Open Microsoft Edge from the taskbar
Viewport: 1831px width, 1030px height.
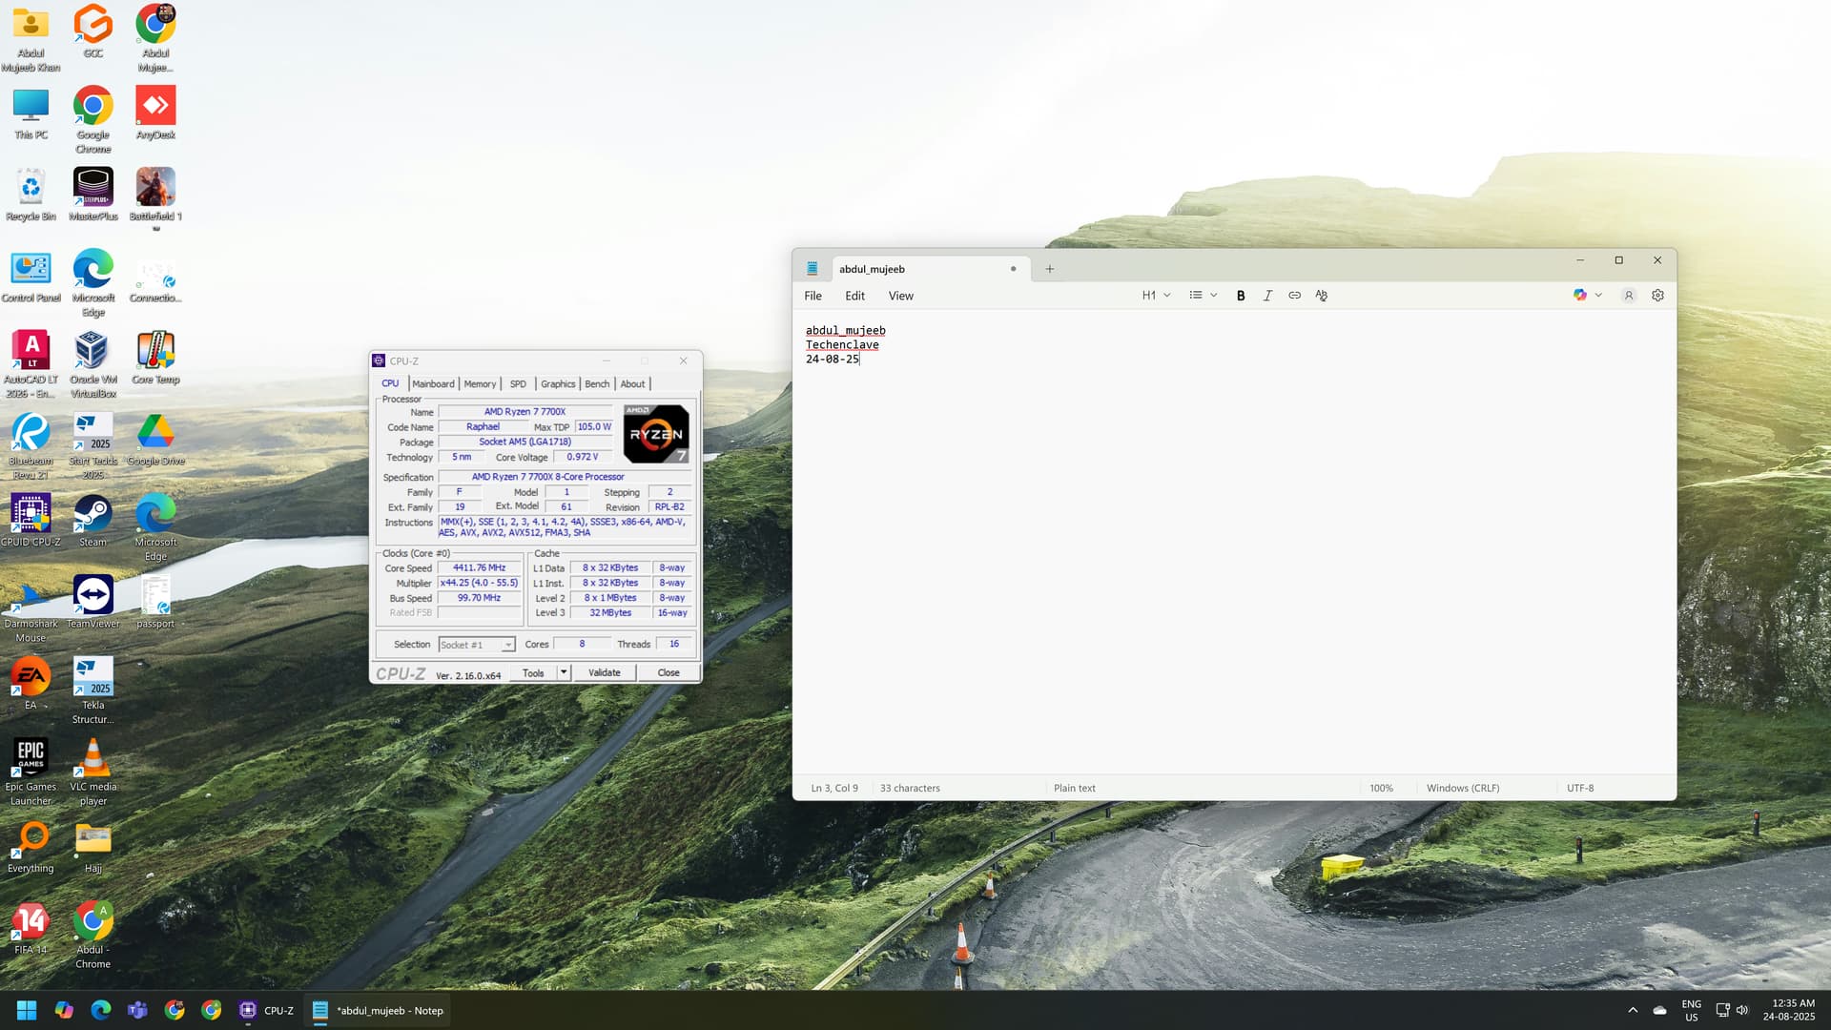point(100,1010)
